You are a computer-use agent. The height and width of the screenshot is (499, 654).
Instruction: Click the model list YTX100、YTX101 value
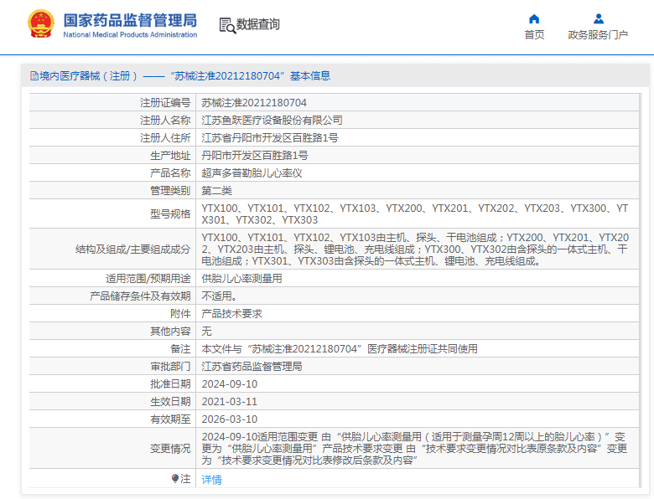tap(414, 213)
